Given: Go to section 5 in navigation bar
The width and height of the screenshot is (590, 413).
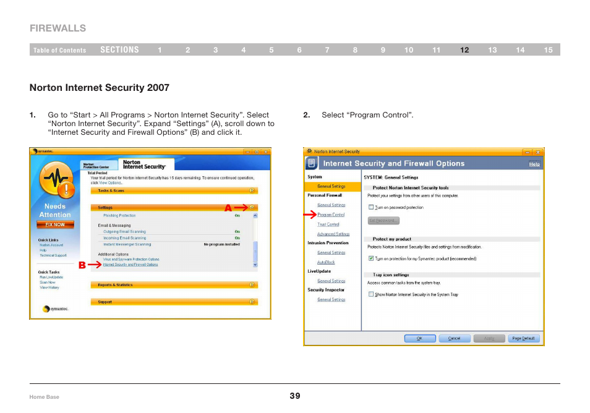Looking at the screenshot, I should (x=271, y=50).
